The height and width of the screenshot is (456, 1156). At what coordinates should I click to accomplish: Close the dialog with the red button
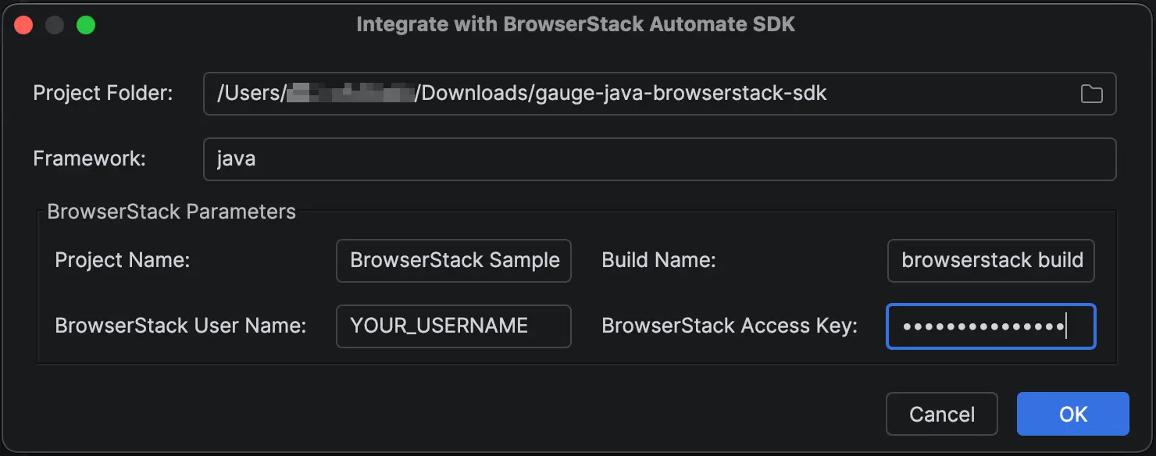23,25
